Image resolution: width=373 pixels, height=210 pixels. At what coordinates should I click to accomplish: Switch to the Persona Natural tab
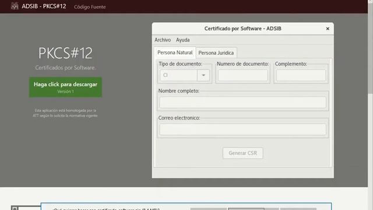point(175,52)
